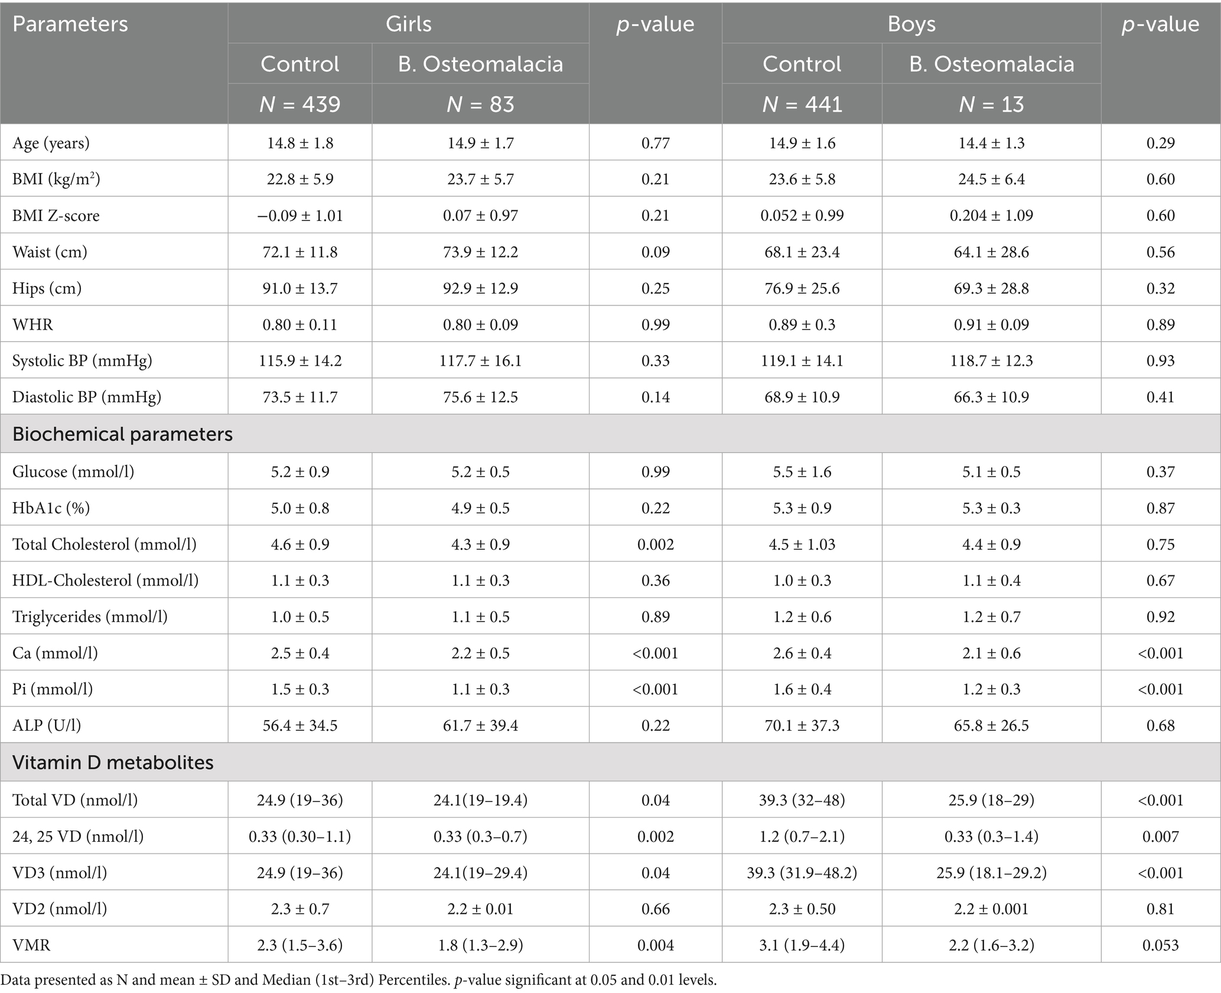Select the Girls group header
Image resolution: width=1221 pixels, height=993 pixels.
408,24
